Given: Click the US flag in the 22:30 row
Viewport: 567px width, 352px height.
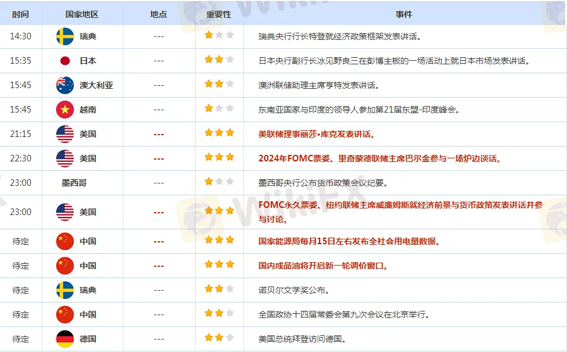Looking at the screenshot, I should 65,158.
